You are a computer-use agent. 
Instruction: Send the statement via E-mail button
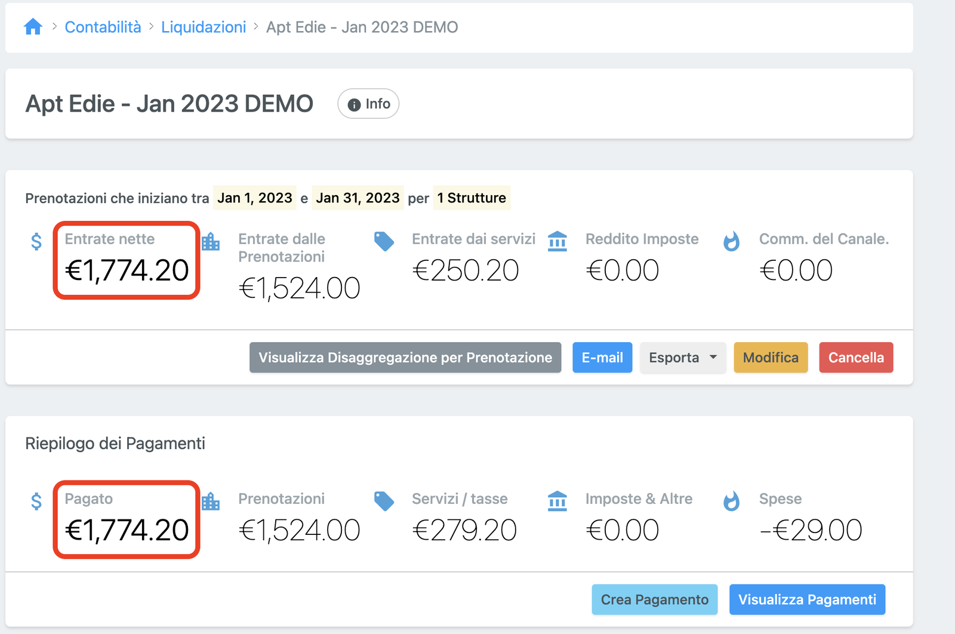click(x=602, y=358)
